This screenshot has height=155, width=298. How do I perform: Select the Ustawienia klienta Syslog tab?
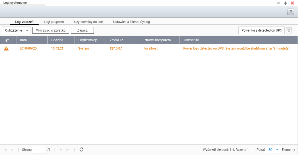tap(131, 22)
